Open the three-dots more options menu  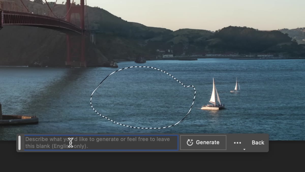237,143
